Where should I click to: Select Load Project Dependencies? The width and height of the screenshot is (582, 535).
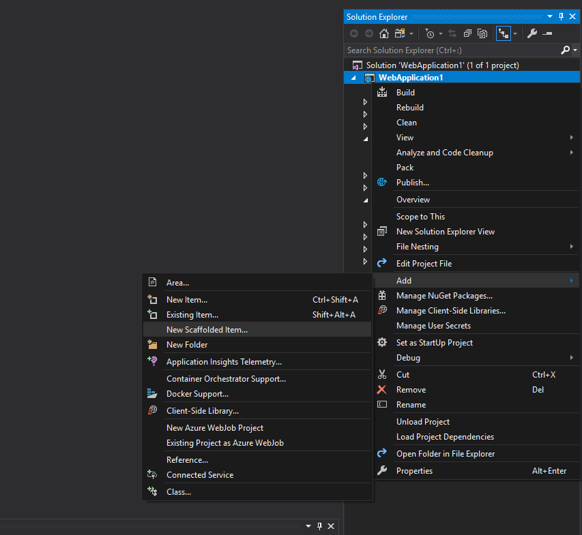[x=477, y=437]
